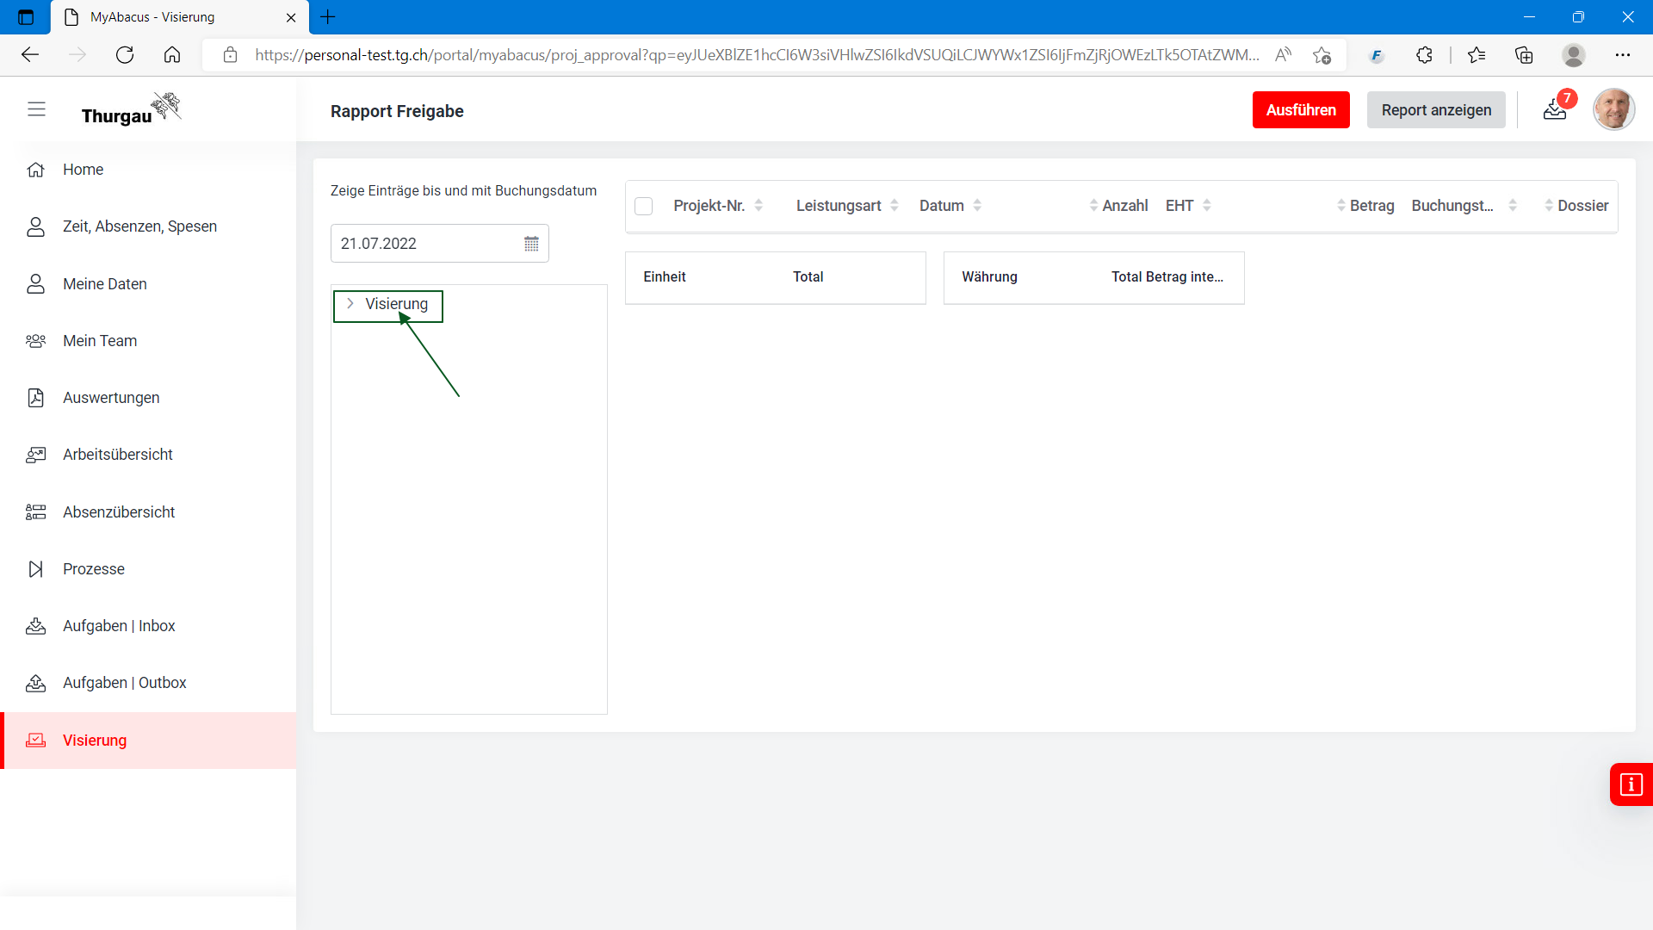Go to Aufgaben | Inbox menu item
The width and height of the screenshot is (1653, 930).
pos(119,626)
